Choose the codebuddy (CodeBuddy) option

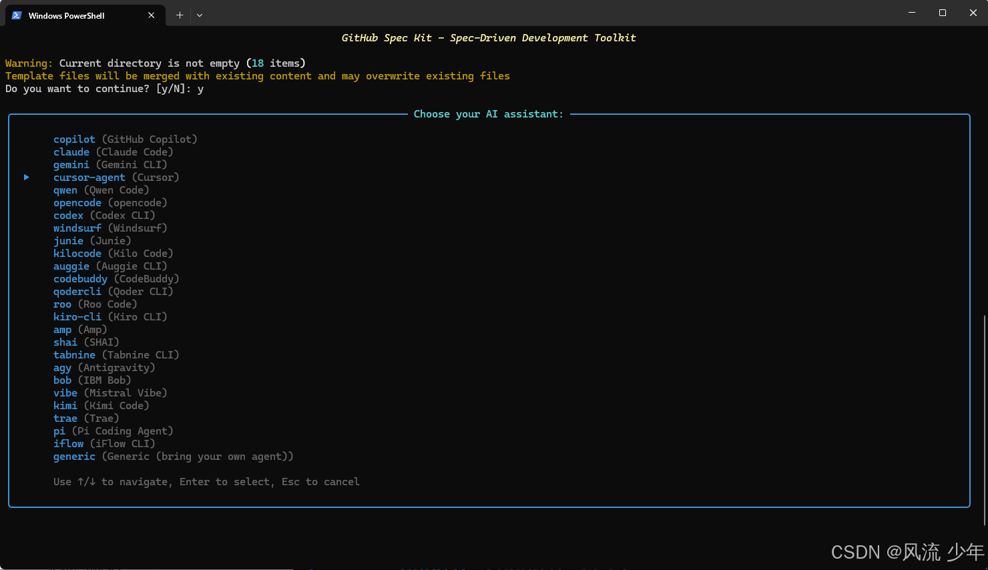(x=116, y=279)
